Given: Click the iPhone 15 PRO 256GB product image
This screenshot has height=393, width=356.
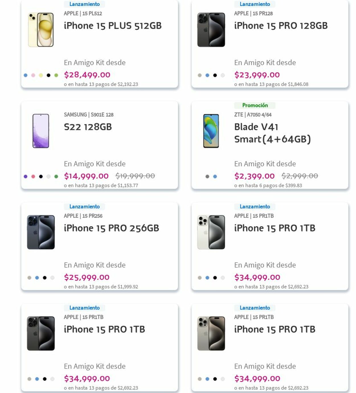Looking at the screenshot, I should click(41, 232).
